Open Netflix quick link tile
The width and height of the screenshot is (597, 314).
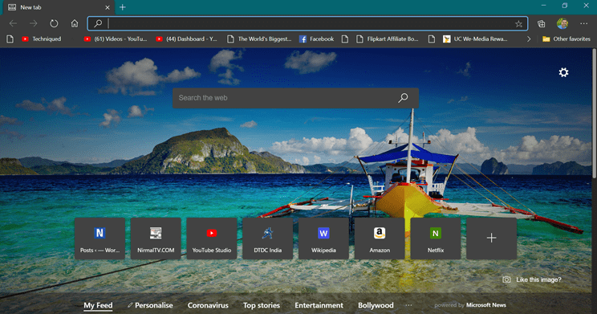pos(436,239)
